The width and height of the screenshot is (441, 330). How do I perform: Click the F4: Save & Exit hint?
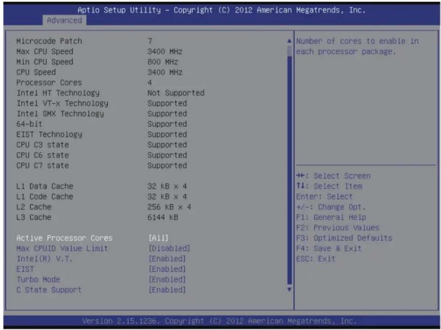click(329, 248)
